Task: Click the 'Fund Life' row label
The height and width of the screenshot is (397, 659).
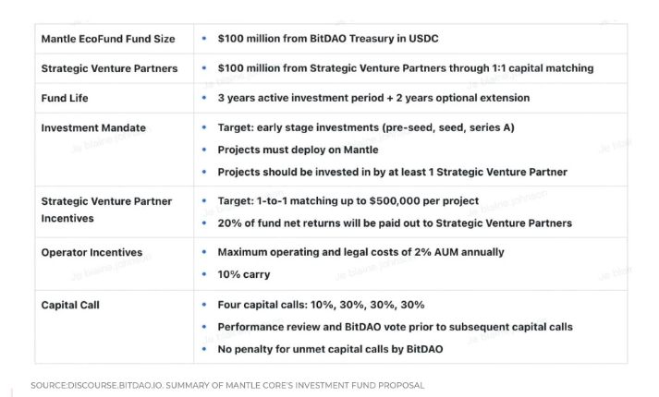Action: (x=65, y=98)
